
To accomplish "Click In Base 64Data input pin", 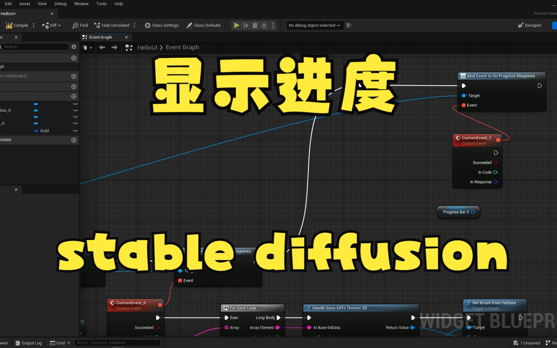I will click(309, 328).
